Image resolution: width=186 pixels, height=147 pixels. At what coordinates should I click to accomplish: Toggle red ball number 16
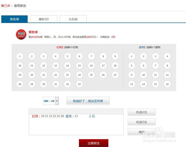(x=91, y=65)
